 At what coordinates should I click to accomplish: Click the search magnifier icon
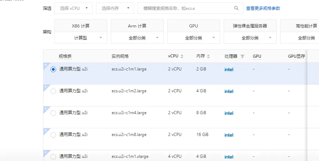[236, 8]
